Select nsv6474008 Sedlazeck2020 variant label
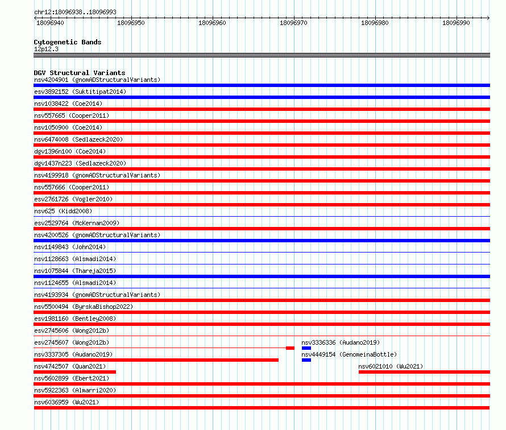 [x=78, y=139]
